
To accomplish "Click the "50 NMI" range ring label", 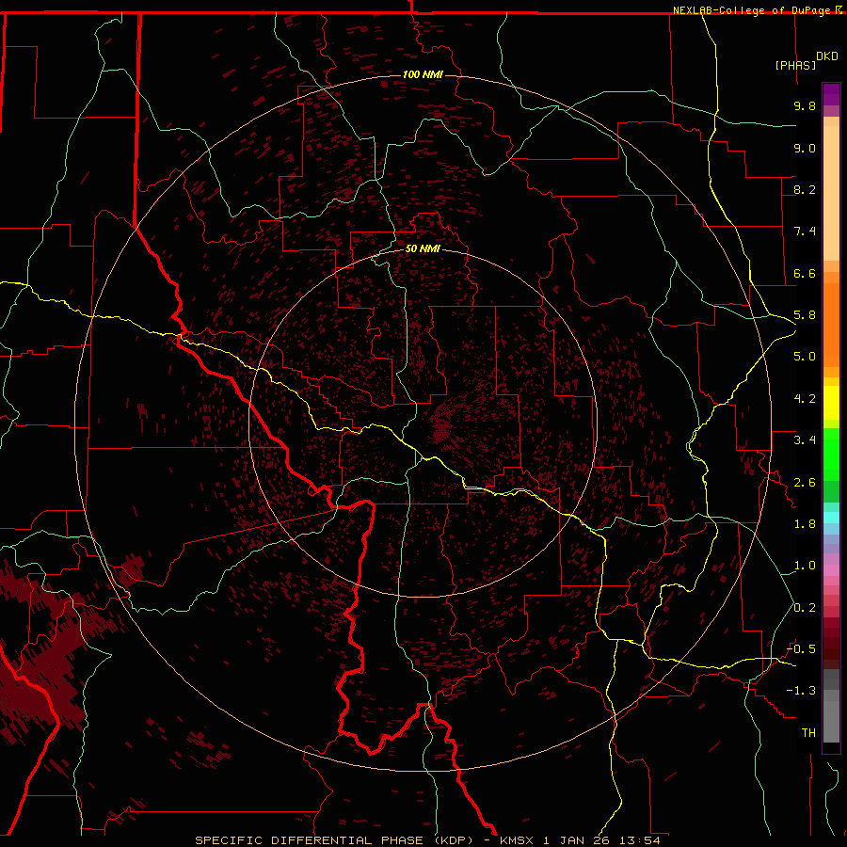I will (x=423, y=249).
